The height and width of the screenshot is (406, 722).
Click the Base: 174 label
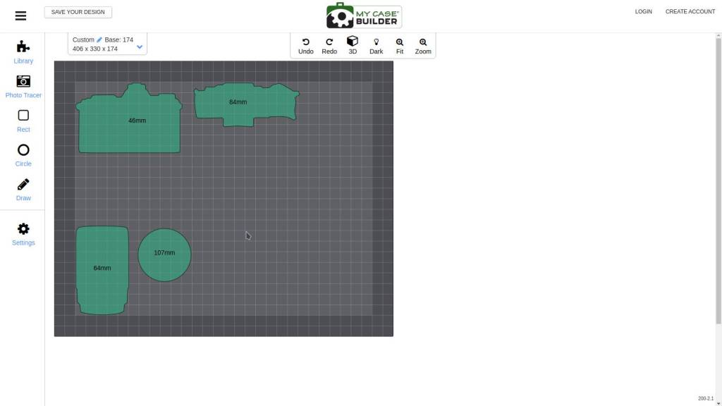[118, 39]
